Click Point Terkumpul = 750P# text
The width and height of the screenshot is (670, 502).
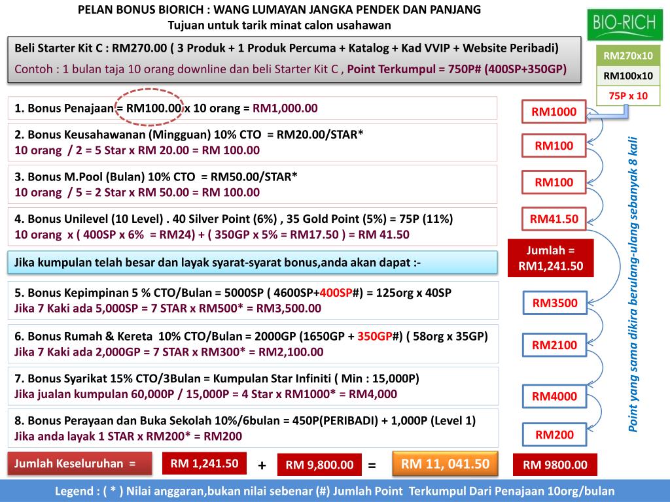pos(456,69)
